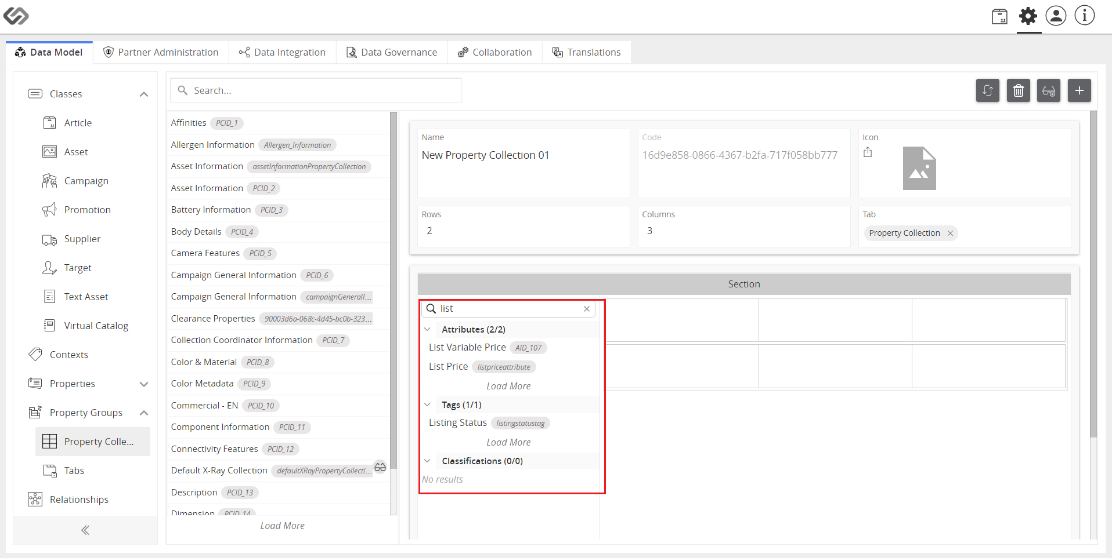Select the Promotion class item

click(93, 210)
